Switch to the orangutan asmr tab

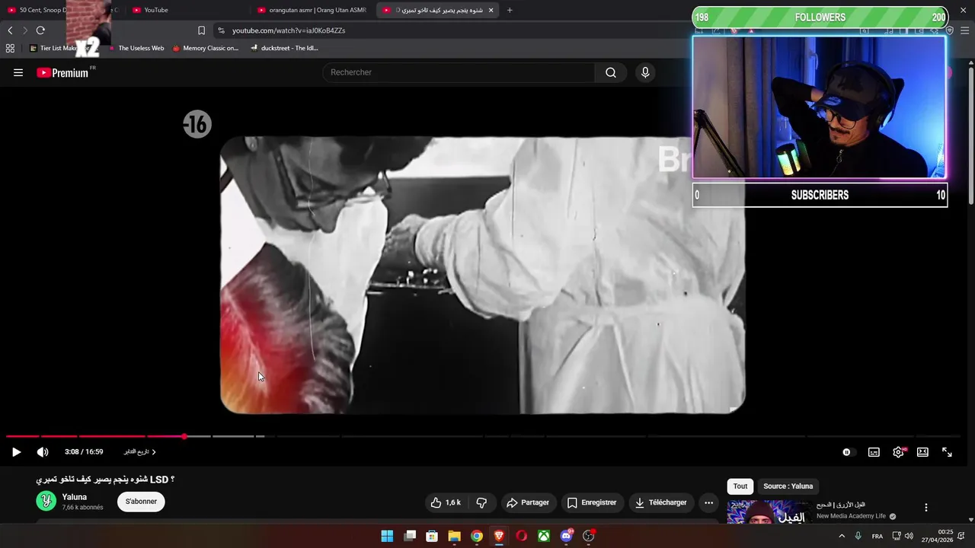point(312,10)
